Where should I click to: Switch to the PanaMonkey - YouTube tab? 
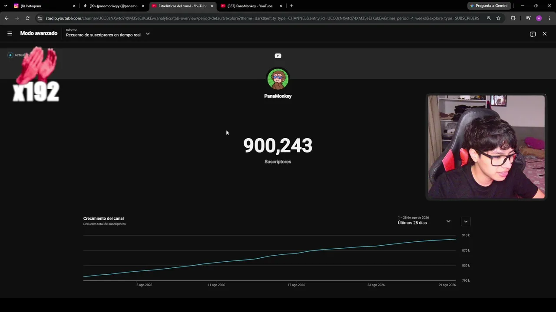250,6
